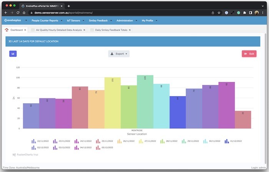Click the evolveplus logo in the navbar
The image size is (269, 172).
[x=13, y=20]
